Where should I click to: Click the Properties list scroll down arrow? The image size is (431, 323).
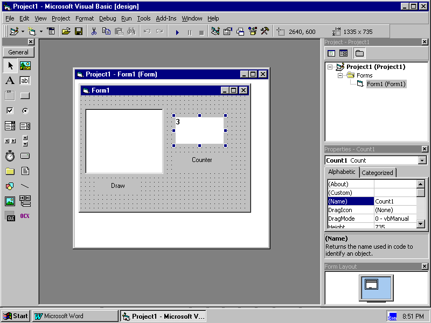pos(421,224)
